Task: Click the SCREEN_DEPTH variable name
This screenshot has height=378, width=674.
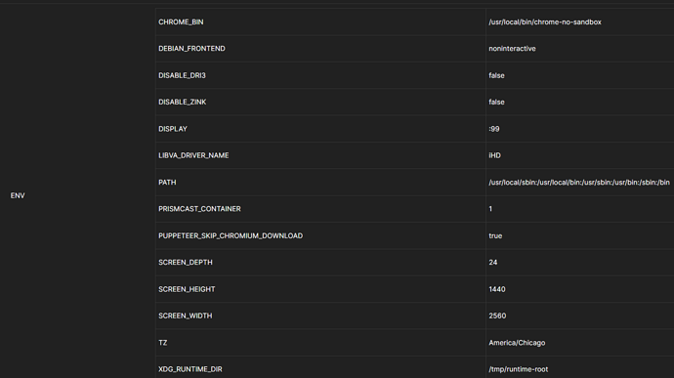Action: (x=186, y=263)
